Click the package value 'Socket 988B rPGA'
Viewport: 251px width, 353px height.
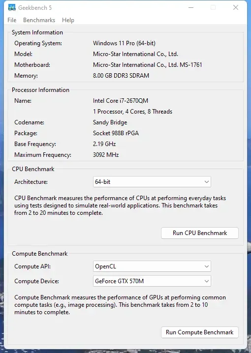point(116,133)
